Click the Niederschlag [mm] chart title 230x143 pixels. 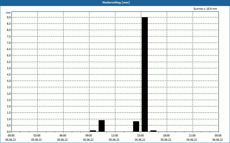(x=116, y=3)
